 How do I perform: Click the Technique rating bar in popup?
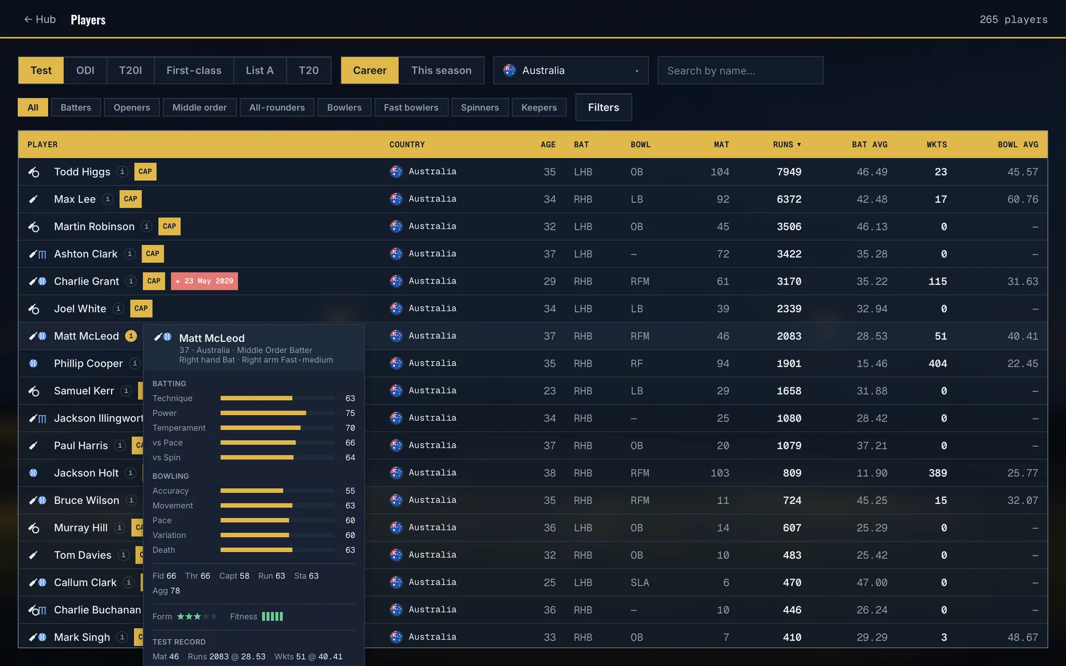click(x=278, y=398)
